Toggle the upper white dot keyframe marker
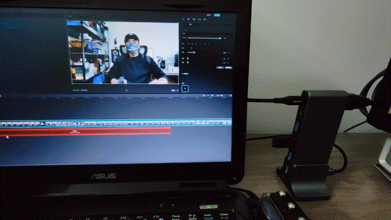This screenshot has height=220, width=391. click(188, 59)
